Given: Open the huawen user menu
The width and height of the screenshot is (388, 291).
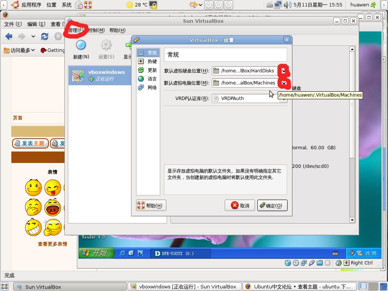Looking at the screenshot, I should click(x=363, y=5).
